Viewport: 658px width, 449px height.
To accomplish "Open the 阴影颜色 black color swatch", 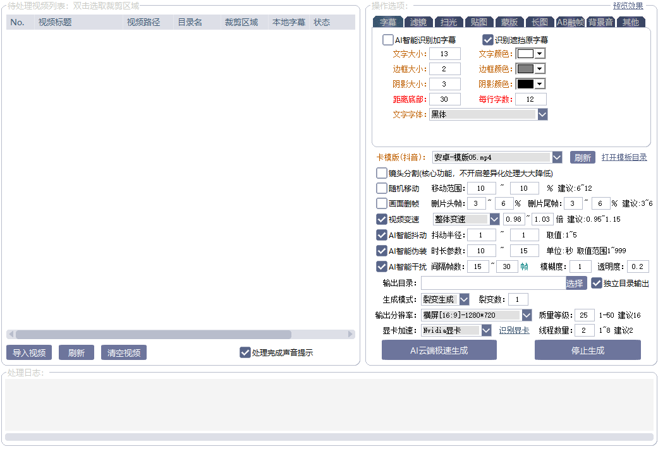I will click(x=530, y=84).
